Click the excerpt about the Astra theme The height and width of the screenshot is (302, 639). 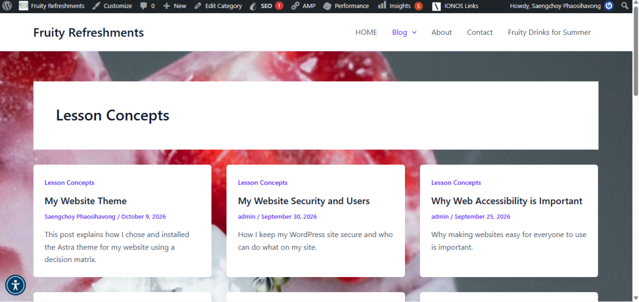coord(117,247)
